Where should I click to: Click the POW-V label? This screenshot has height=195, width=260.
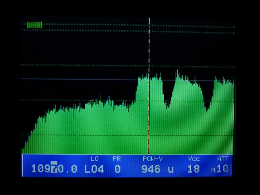click(x=152, y=159)
